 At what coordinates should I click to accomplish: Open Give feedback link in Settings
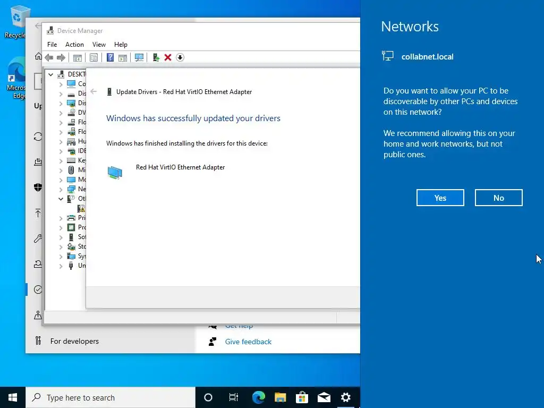pos(248,342)
